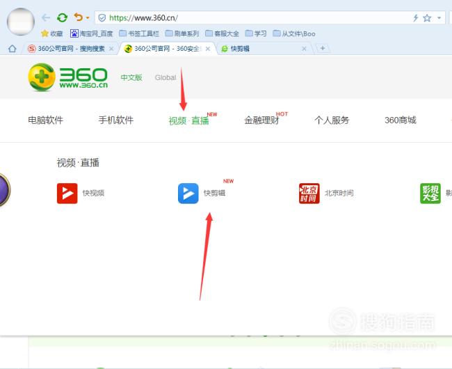The height and width of the screenshot is (369, 452).
Task: Open the 刷单系列 bookmark folder
Action: (182, 33)
